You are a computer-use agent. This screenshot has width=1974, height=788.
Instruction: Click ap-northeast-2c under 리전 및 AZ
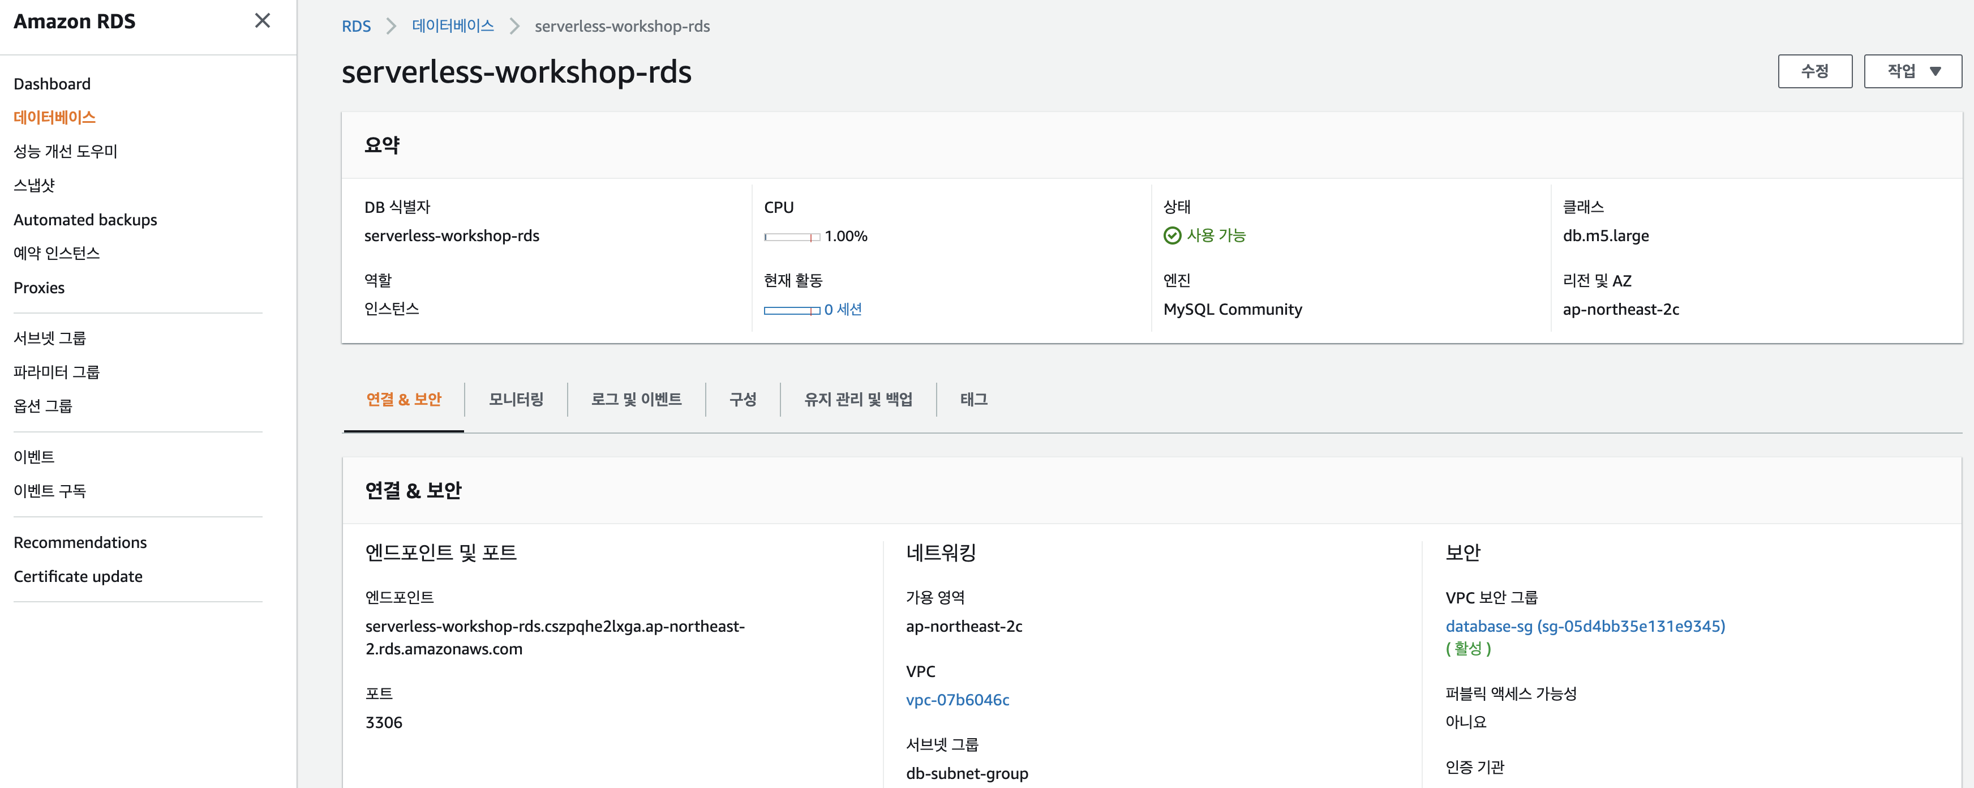coord(1621,309)
